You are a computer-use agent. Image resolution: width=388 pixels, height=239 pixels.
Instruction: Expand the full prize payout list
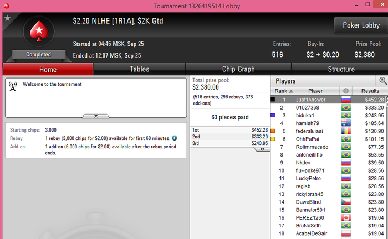[x=262, y=149]
